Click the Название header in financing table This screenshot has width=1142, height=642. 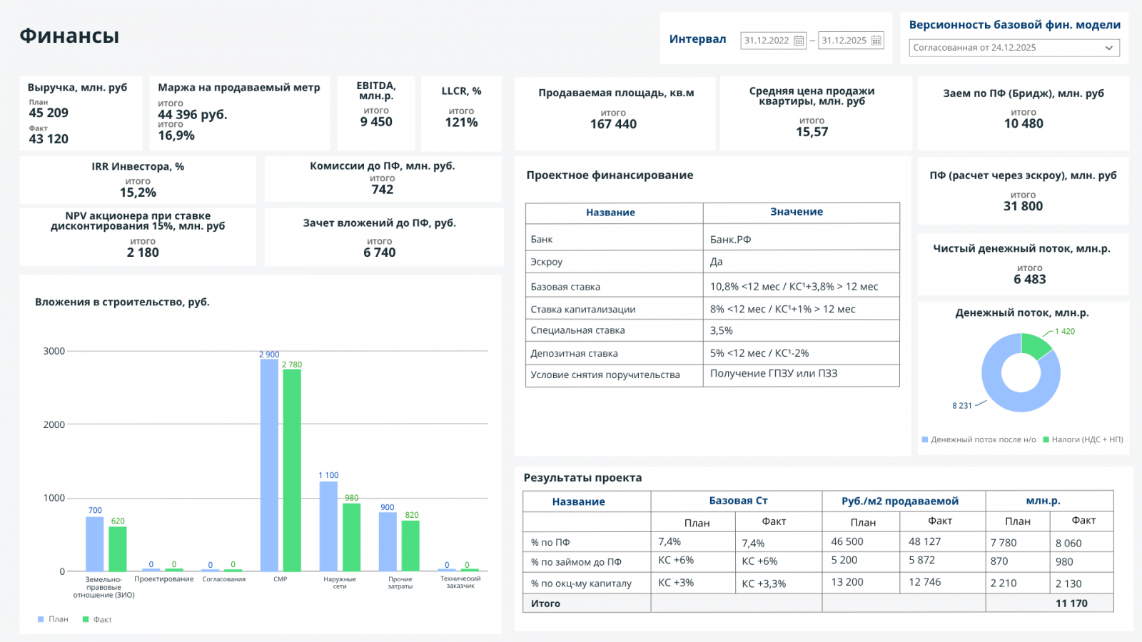coord(610,213)
